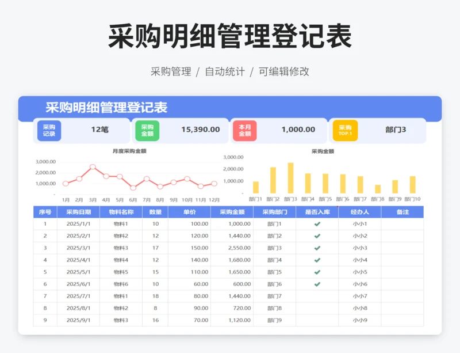Click the 数量 column header

tap(155, 212)
